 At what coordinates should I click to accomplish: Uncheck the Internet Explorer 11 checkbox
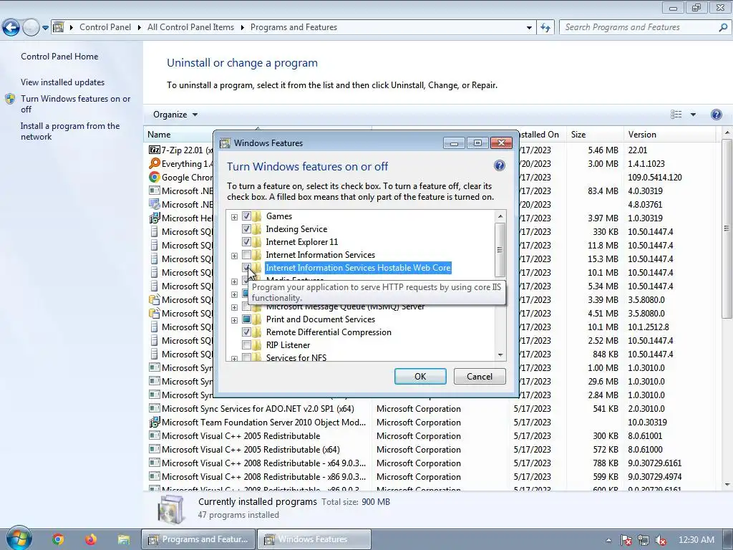click(246, 242)
